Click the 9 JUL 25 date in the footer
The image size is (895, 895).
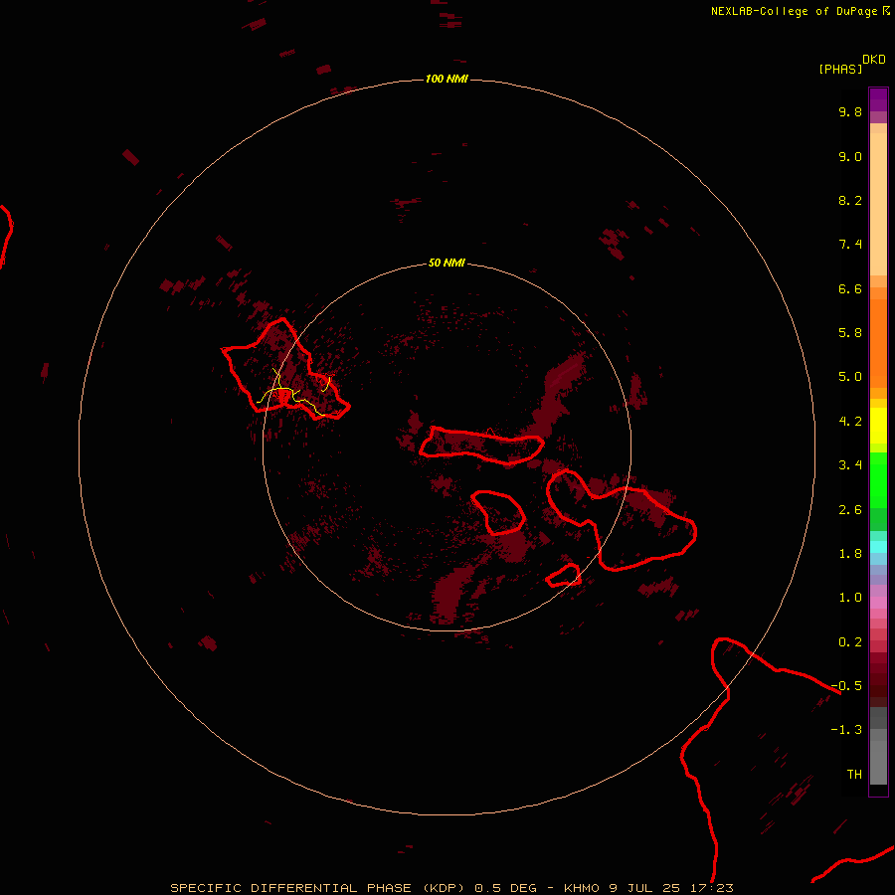click(645, 888)
